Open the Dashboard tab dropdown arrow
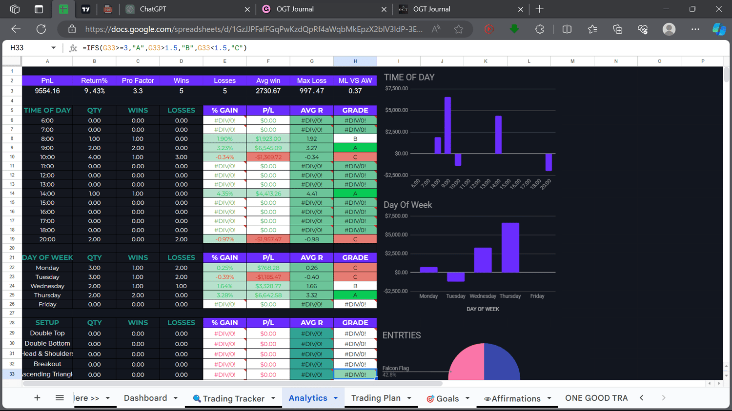This screenshot has width=732, height=411. [176, 398]
